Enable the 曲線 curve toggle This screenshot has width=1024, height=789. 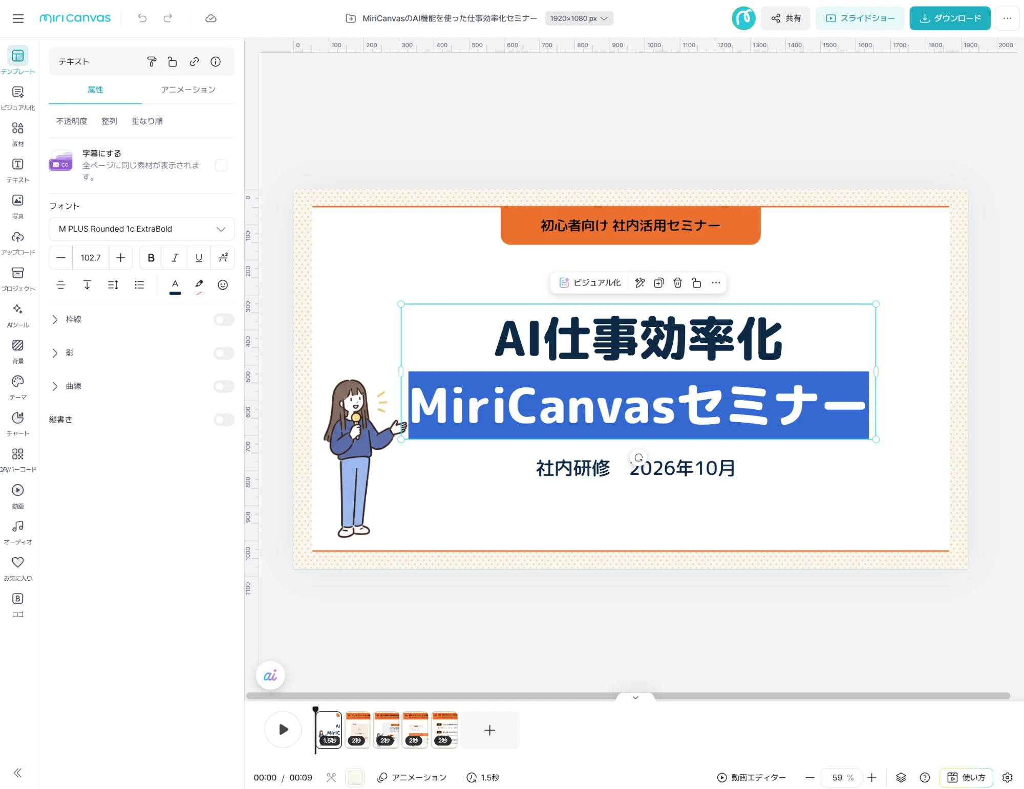224,386
